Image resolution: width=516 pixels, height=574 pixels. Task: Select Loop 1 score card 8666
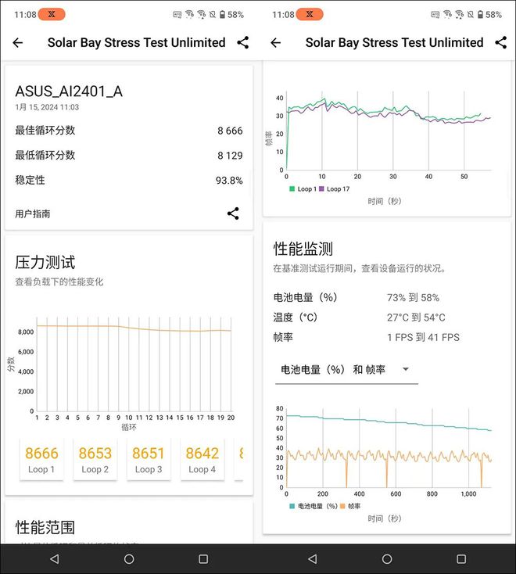(41, 459)
